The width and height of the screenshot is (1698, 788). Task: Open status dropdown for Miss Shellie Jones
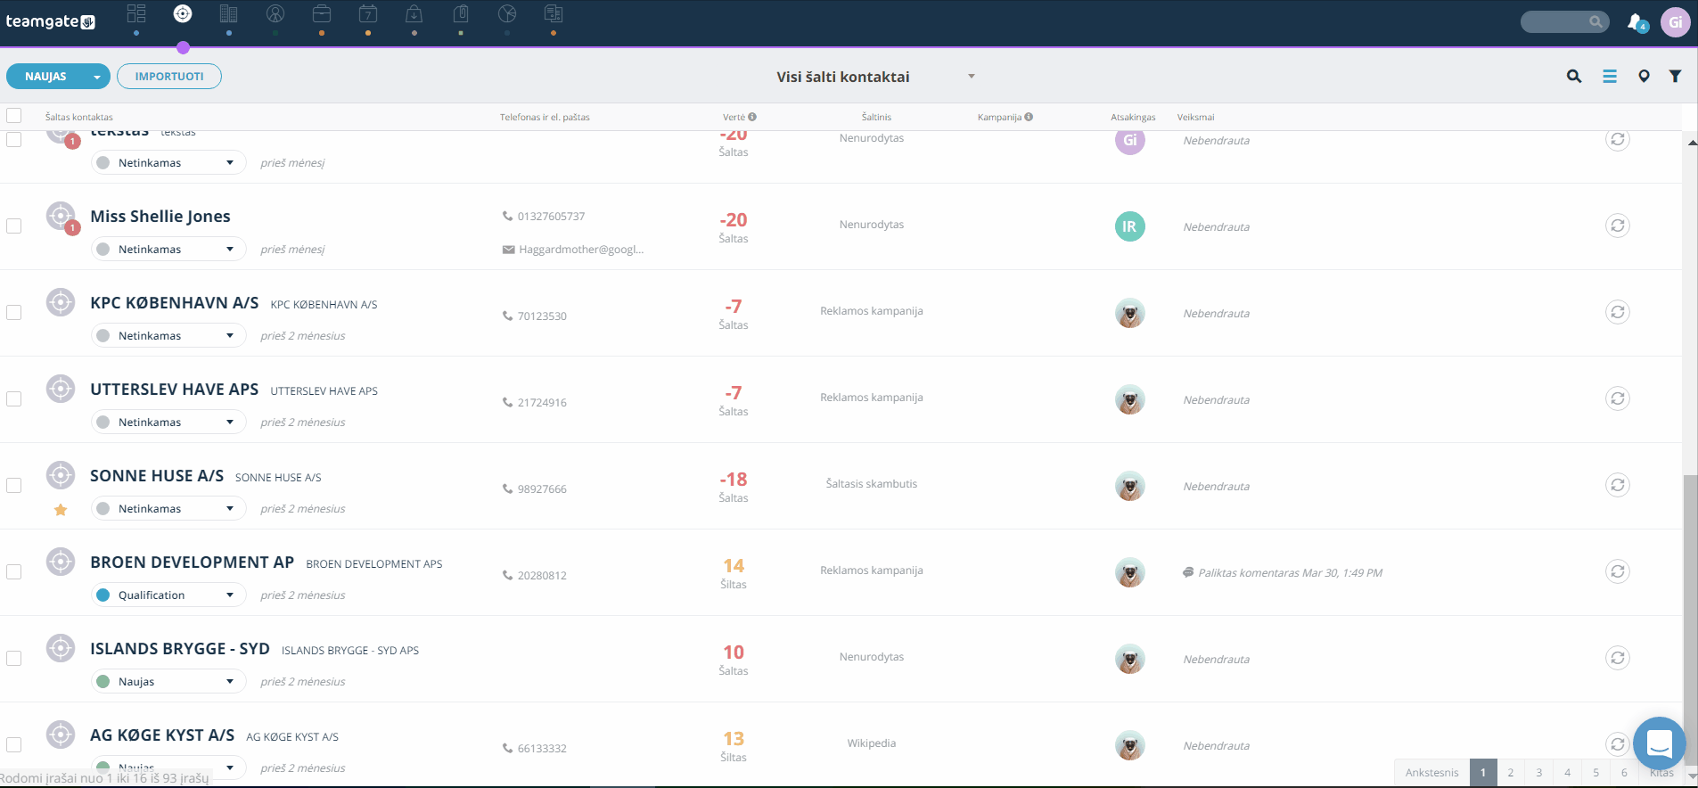[x=168, y=250]
